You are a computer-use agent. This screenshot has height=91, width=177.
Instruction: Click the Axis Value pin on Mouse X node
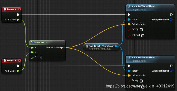[x=18, y=71]
